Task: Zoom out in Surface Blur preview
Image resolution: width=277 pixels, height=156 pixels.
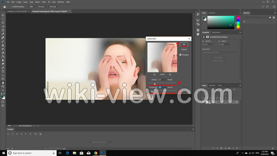Action: click(x=154, y=74)
